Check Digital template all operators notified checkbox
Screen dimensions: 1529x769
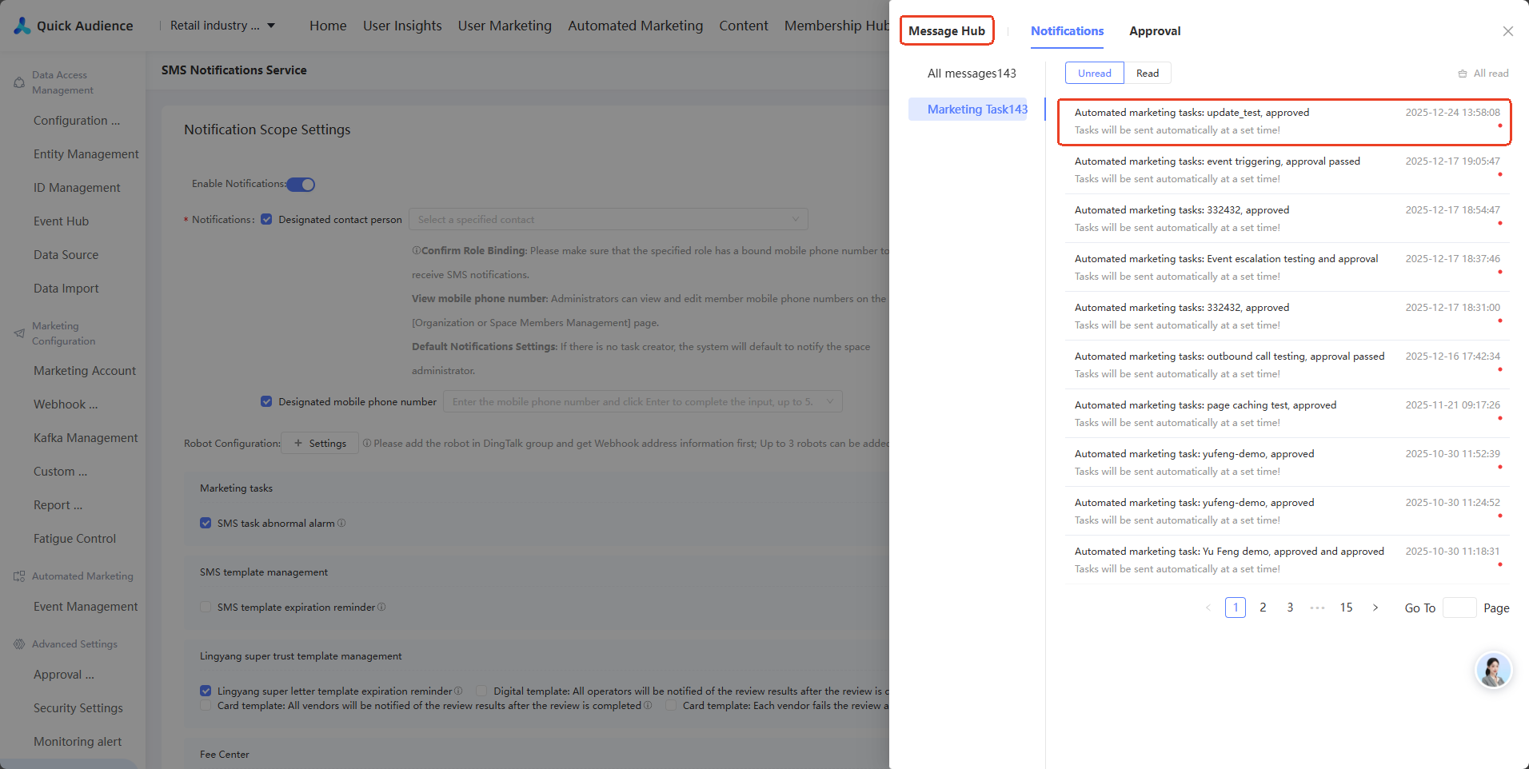click(481, 691)
